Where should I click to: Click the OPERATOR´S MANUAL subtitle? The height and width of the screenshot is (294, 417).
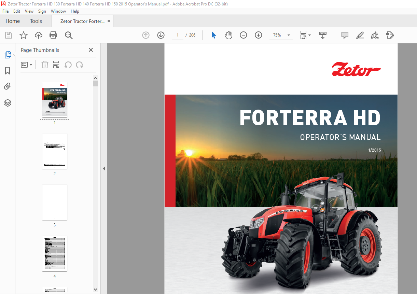coord(340,137)
